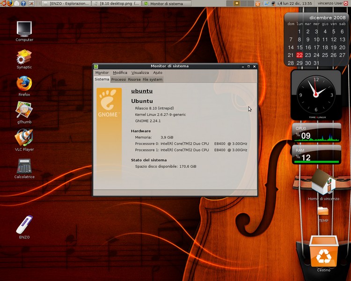Viewport: 351px width, 281px height.
Task: Click the red shutdown icon beside vincenzo User
Action: [x=346, y=3]
